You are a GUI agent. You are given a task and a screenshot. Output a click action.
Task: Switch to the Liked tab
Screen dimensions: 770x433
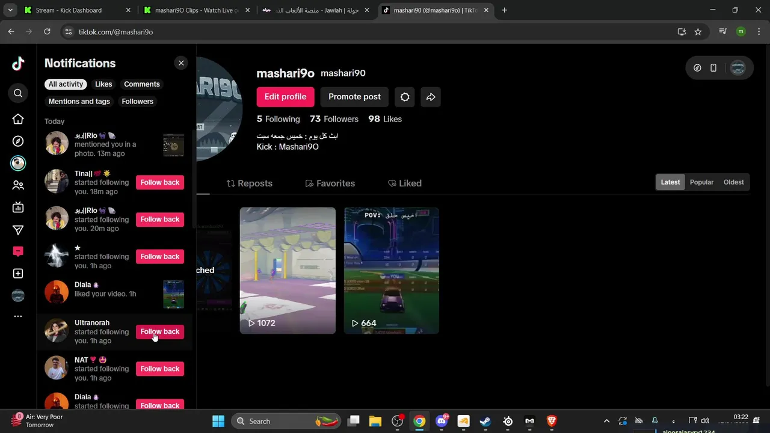coord(404,183)
